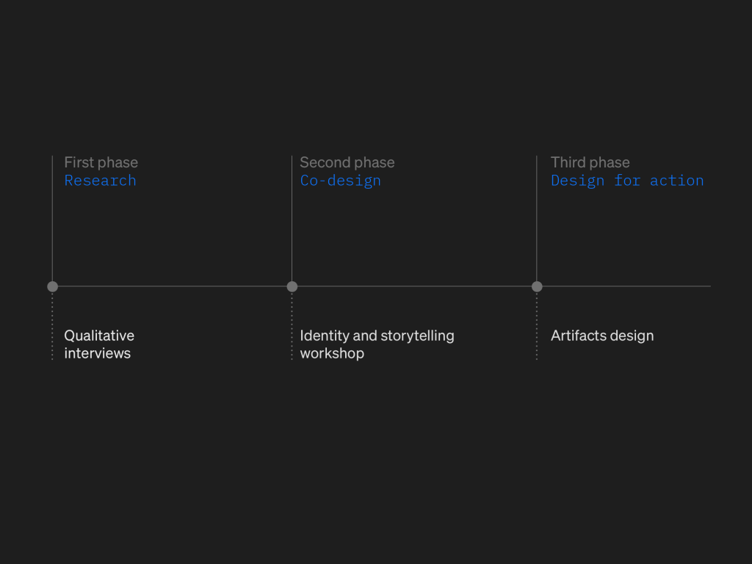This screenshot has height=564, width=752.
Task: Click the First phase timeline dot
Action: pos(52,286)
